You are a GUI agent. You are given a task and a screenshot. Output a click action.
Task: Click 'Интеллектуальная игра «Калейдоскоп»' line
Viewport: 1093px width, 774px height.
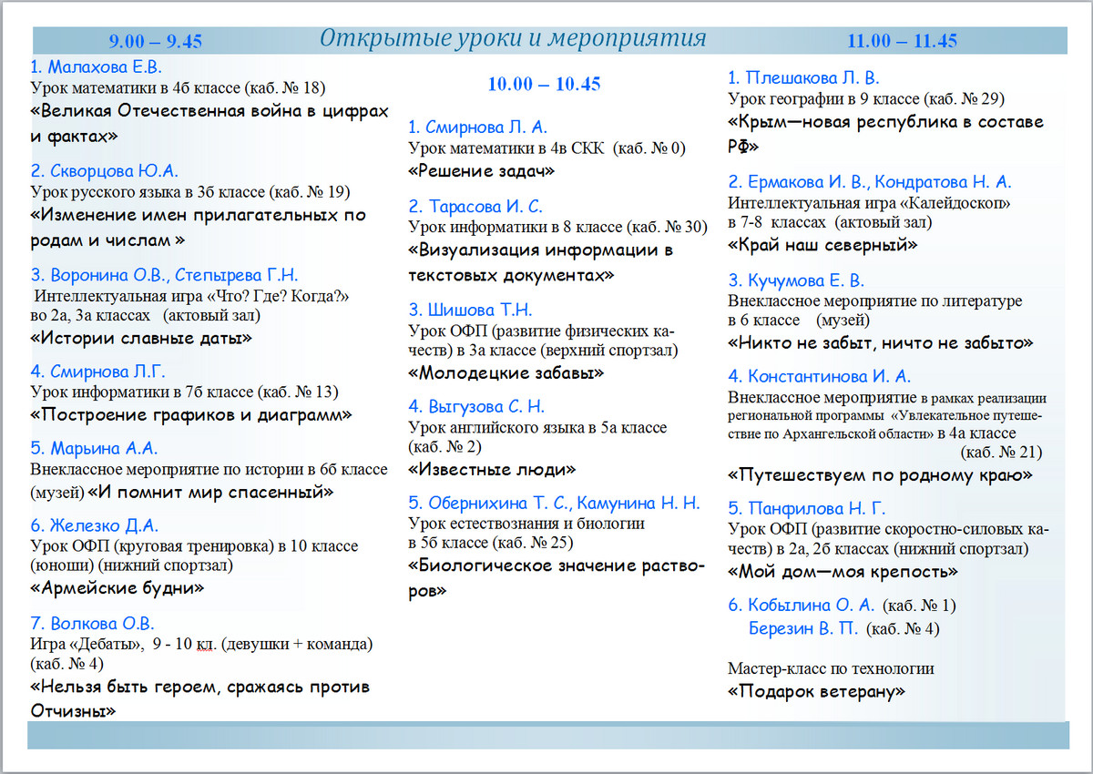point(869,203)
